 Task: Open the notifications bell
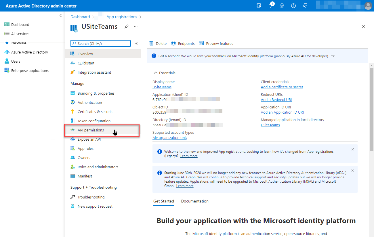270,6
